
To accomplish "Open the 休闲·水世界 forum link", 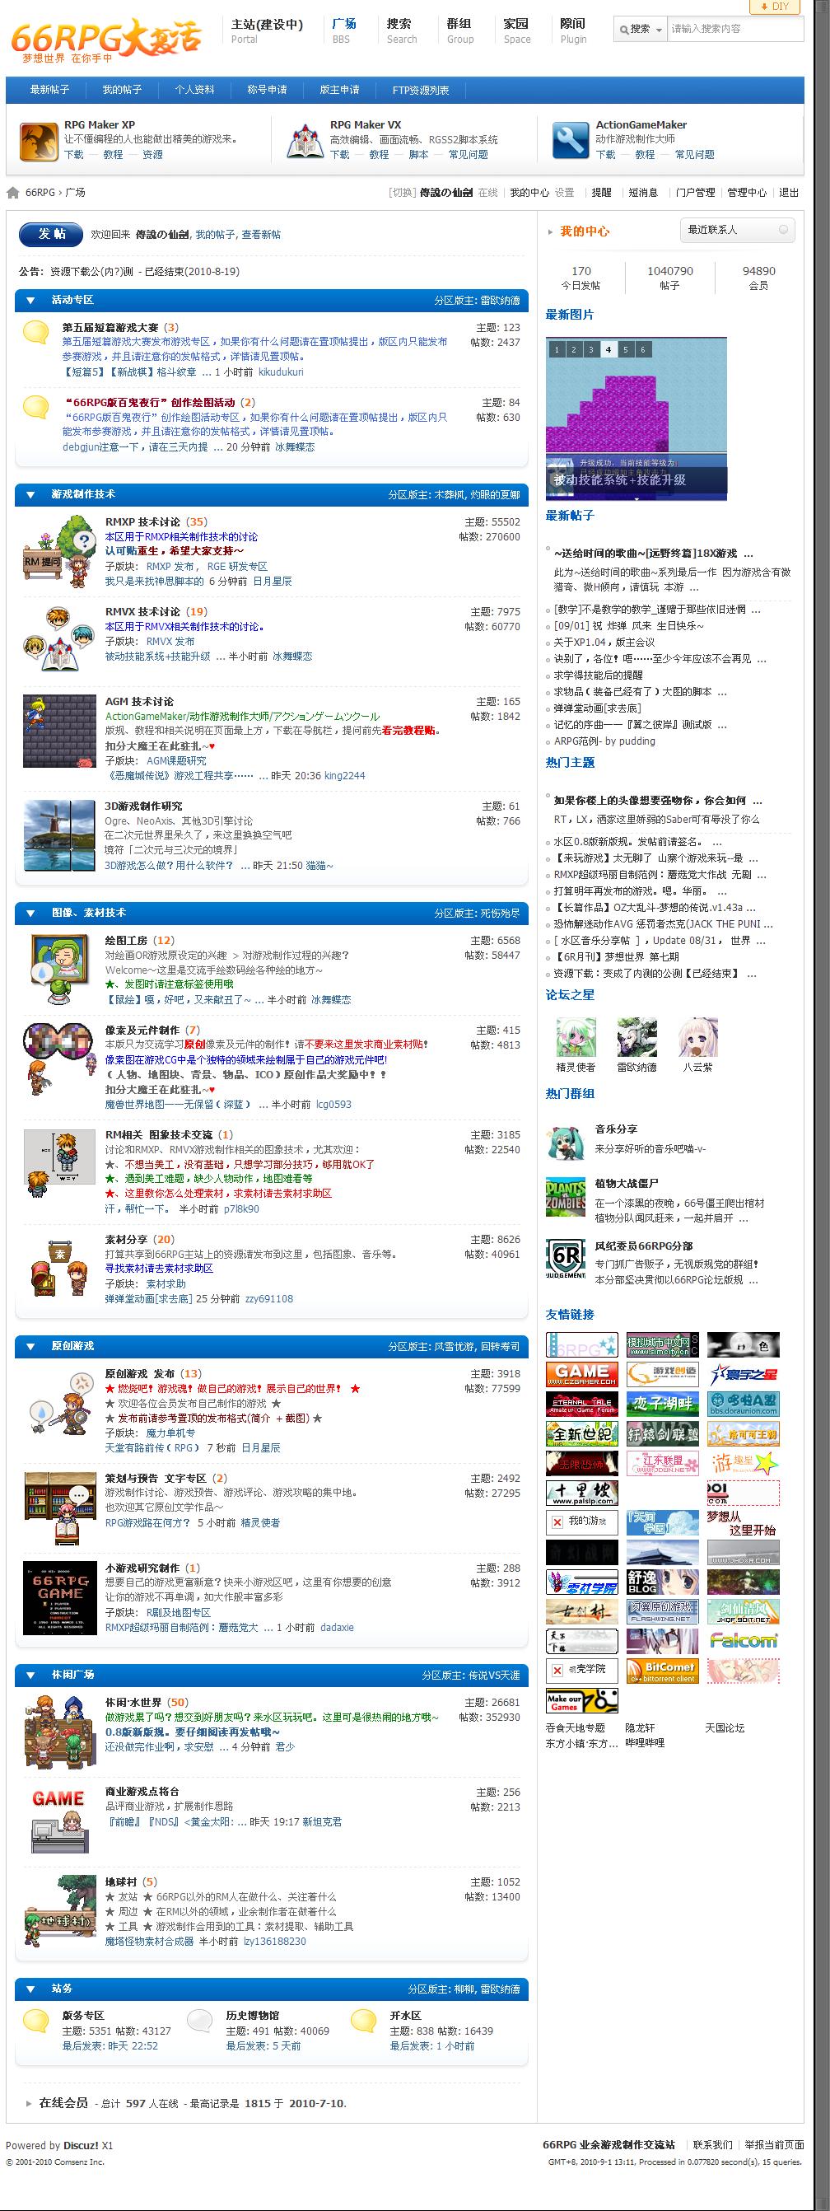I will pyautogui.click(x=133, y=1702).
